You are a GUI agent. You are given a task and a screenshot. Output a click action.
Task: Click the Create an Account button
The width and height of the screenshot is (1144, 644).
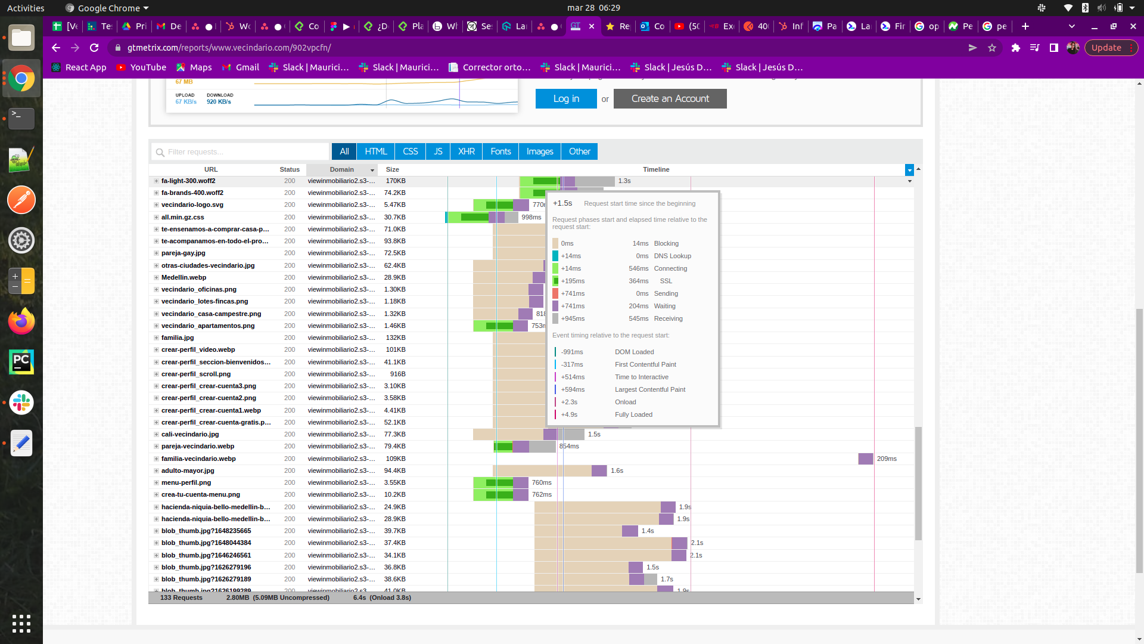(x=670, y=98)
